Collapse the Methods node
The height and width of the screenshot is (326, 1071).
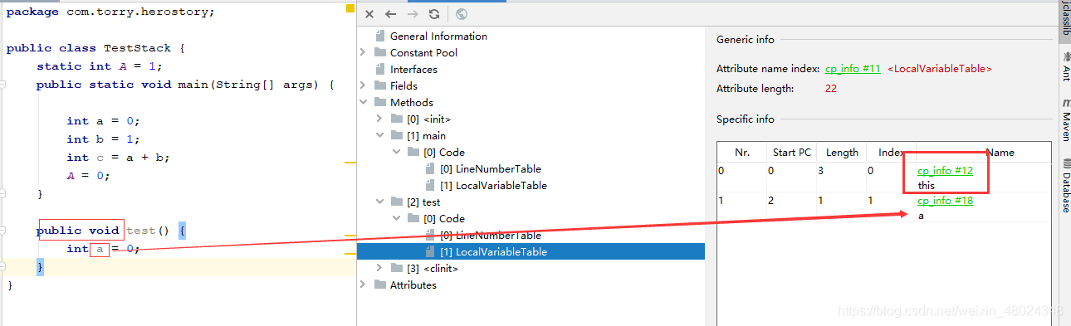pos(363,102)
